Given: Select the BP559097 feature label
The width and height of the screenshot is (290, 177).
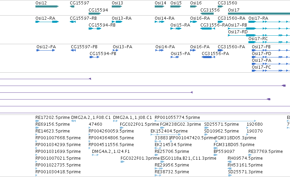Looking at the screenshot, I should pos(224,152).
